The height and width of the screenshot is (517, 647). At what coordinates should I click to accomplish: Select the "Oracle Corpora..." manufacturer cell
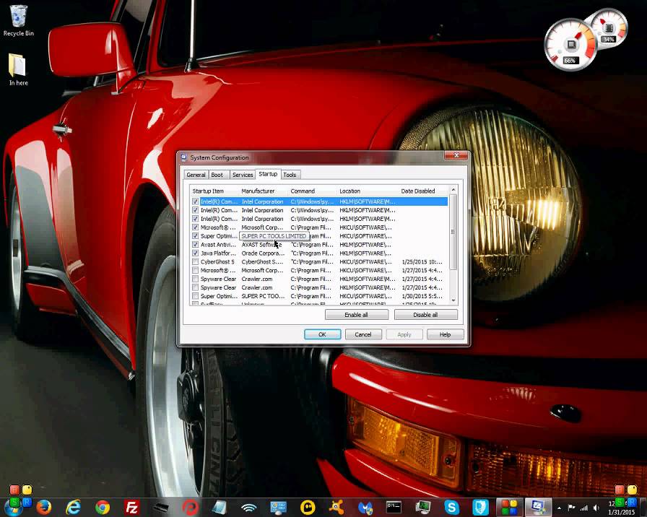(x=263, y=253)
